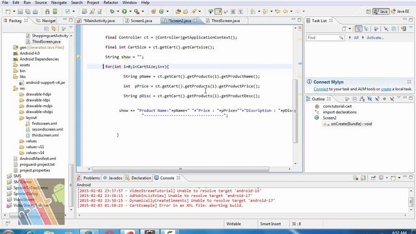416x234 pixels.
Task: Open the Debug button dropdown arrow
Action: pos(118,12)
